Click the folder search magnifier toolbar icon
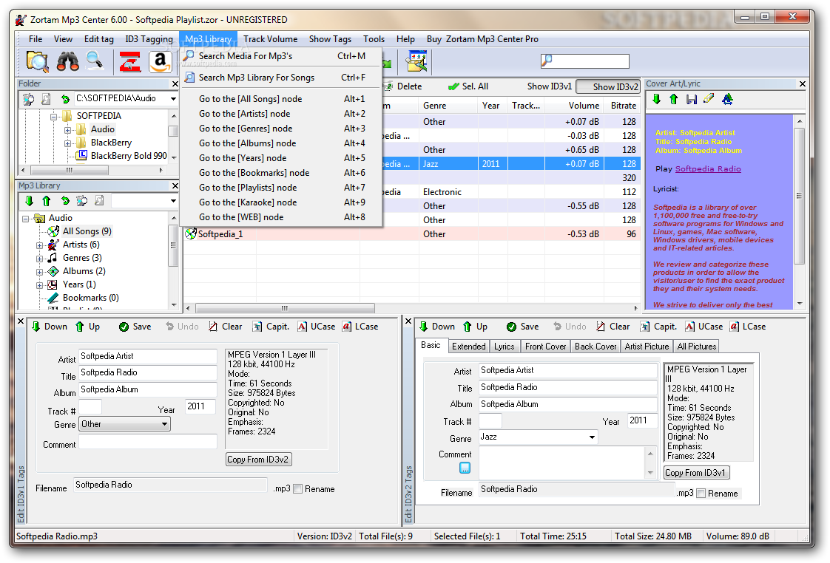Image resolution: width=830 pixels, height=563 pixels. point(38,62)
